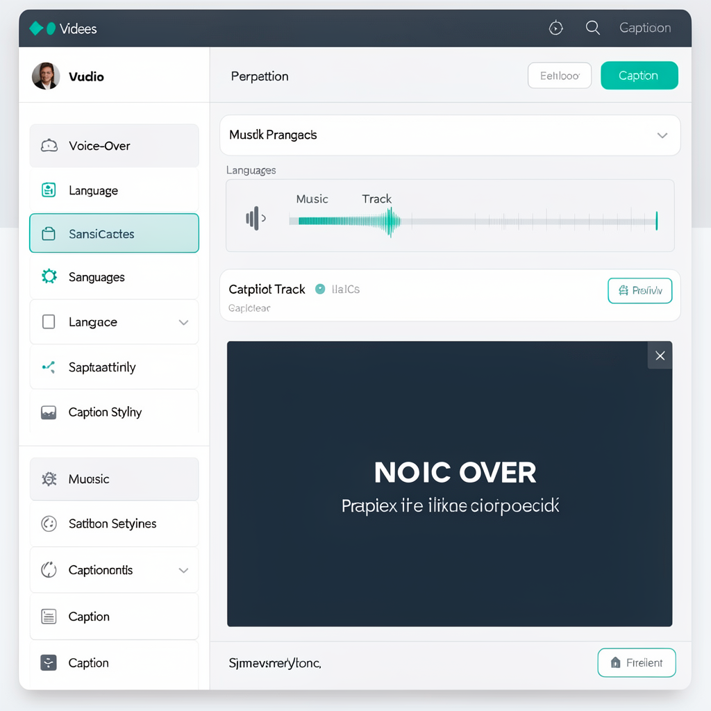Click the SansiCactes briefcase icon
Viewport: 711px width, 711px height.
pyautogui.click(x=49, y=234)
